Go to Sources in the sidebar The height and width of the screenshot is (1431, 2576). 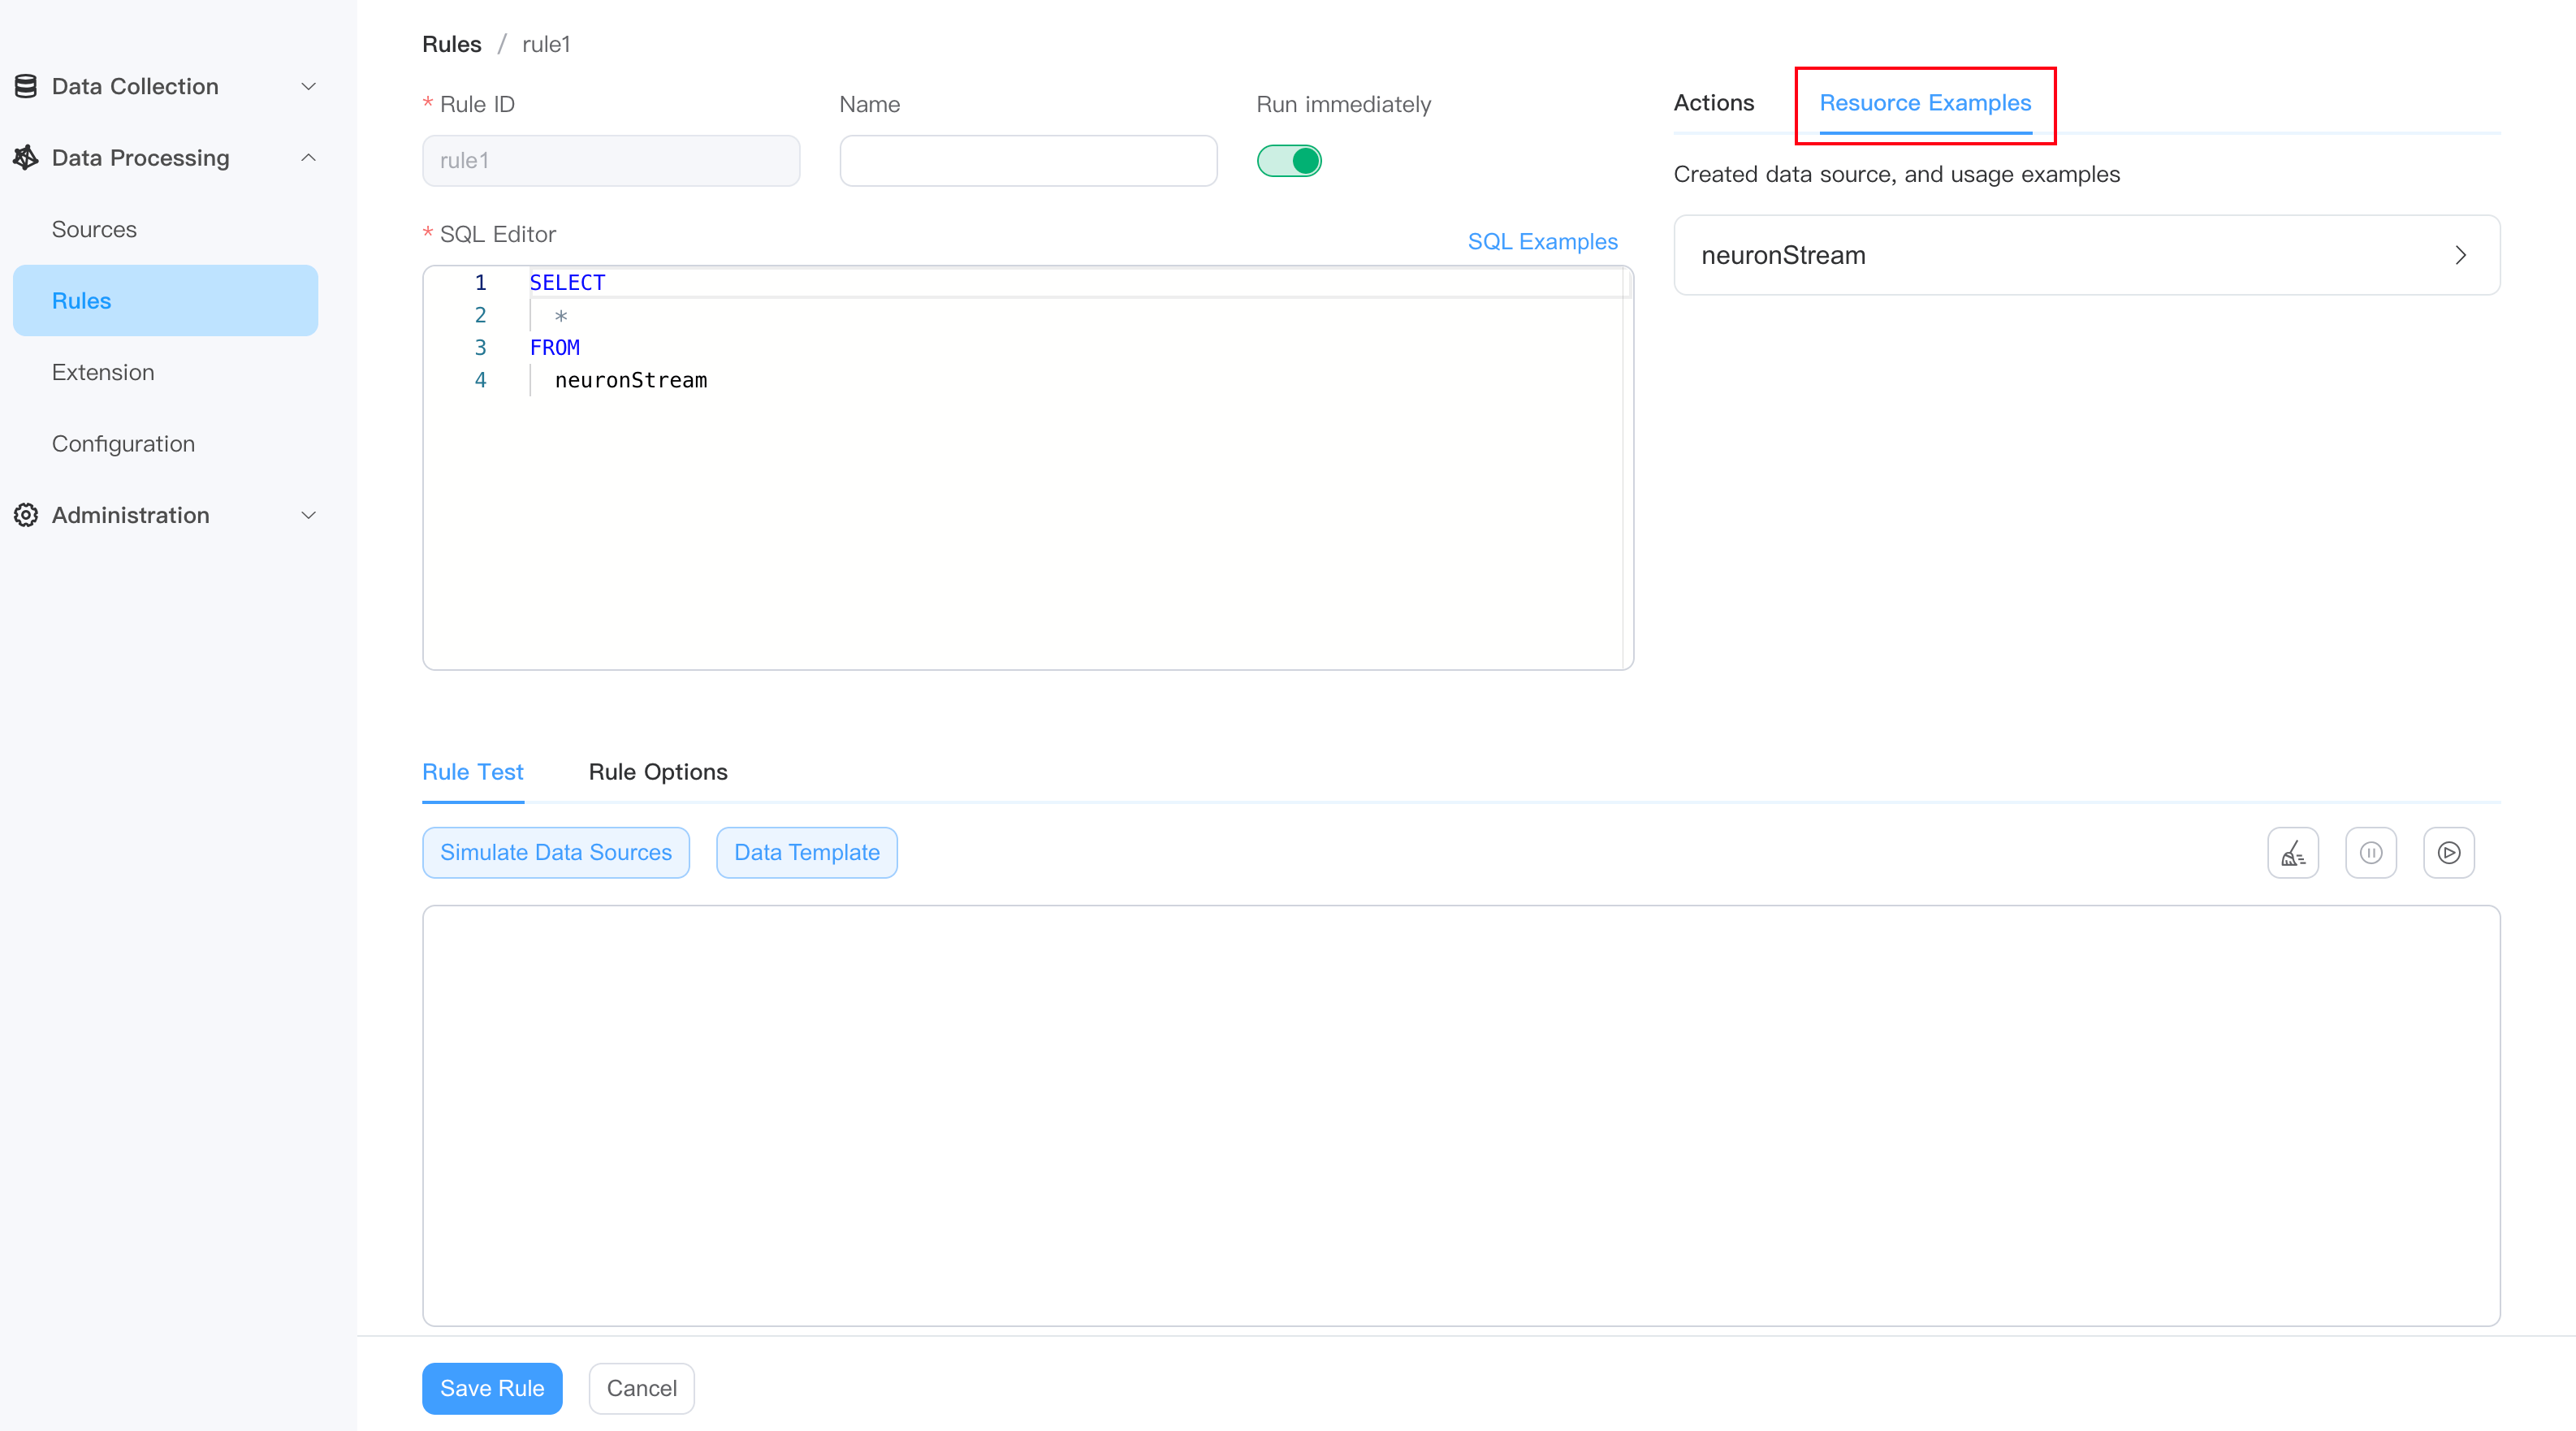pos(94,229)
